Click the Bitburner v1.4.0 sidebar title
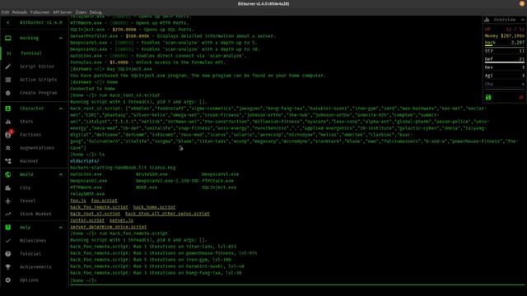 [41, 22]
